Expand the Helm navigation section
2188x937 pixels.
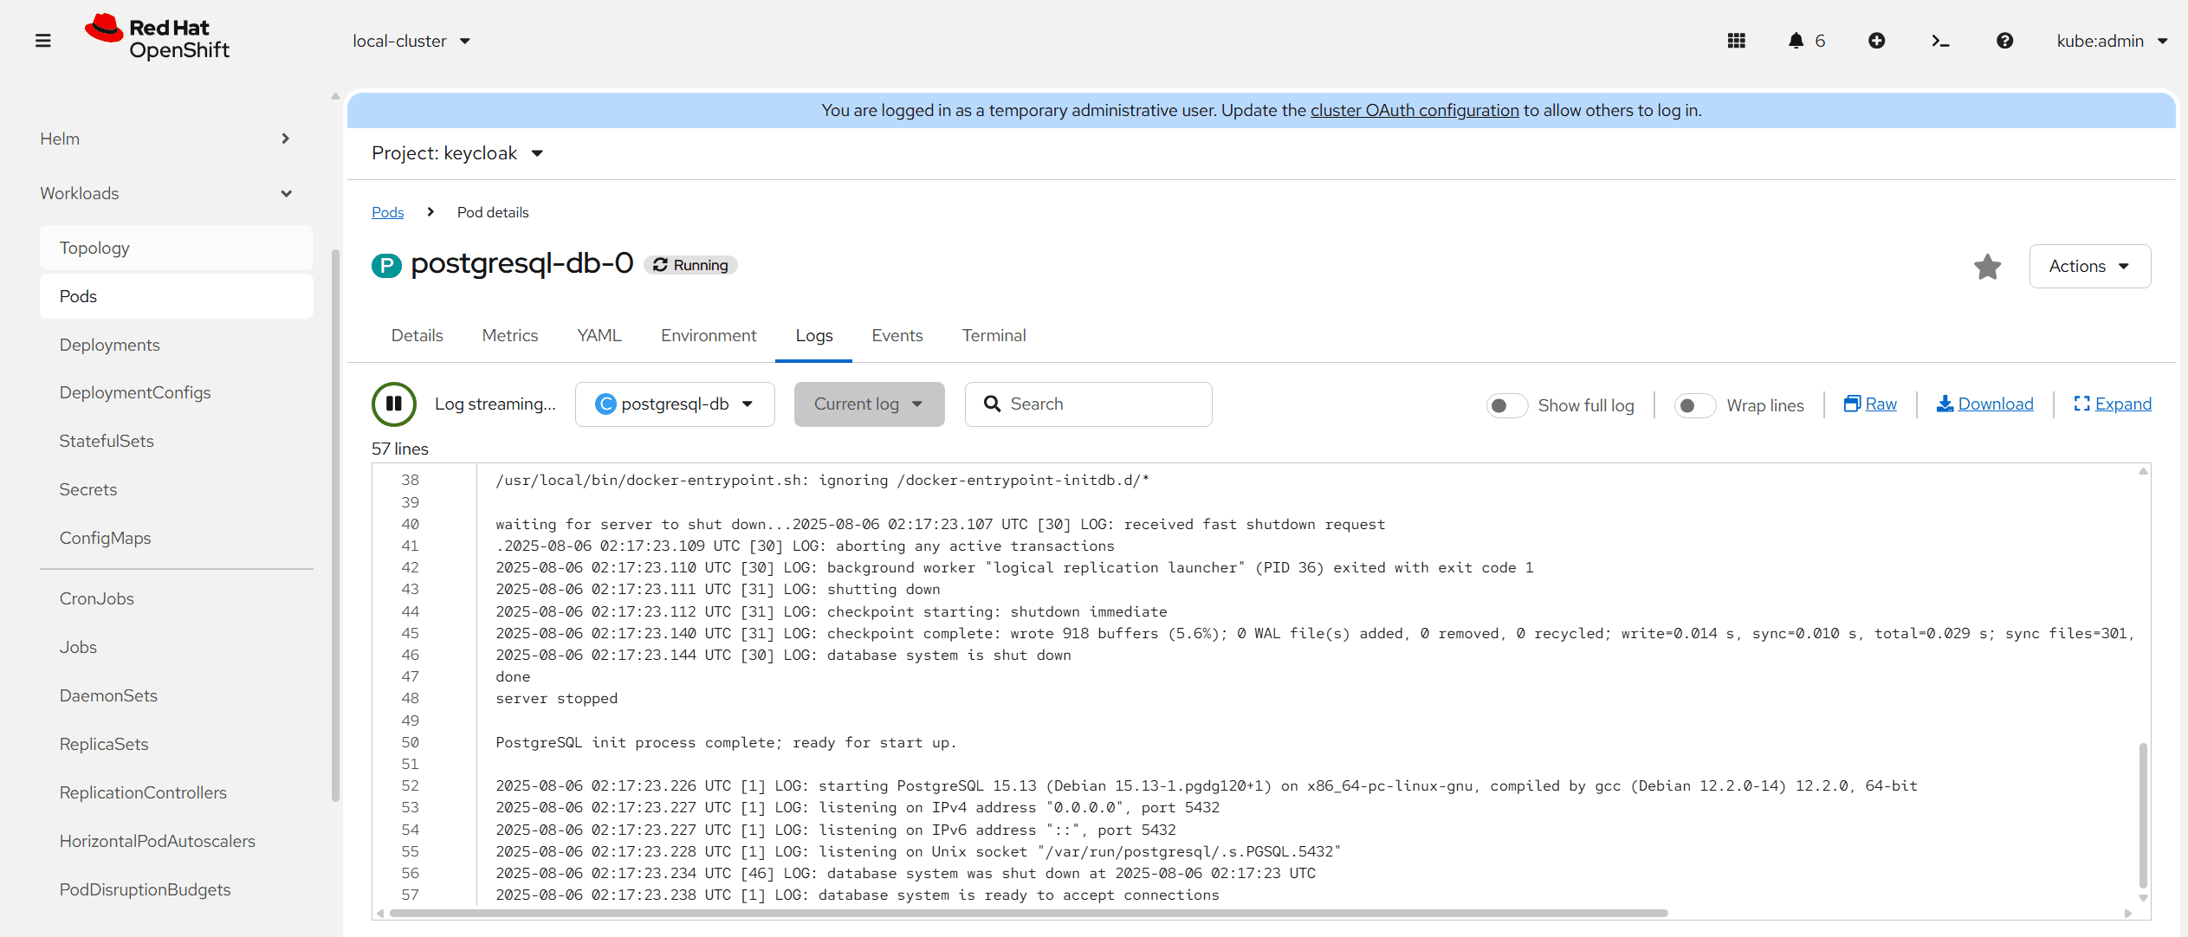[165, 139]
